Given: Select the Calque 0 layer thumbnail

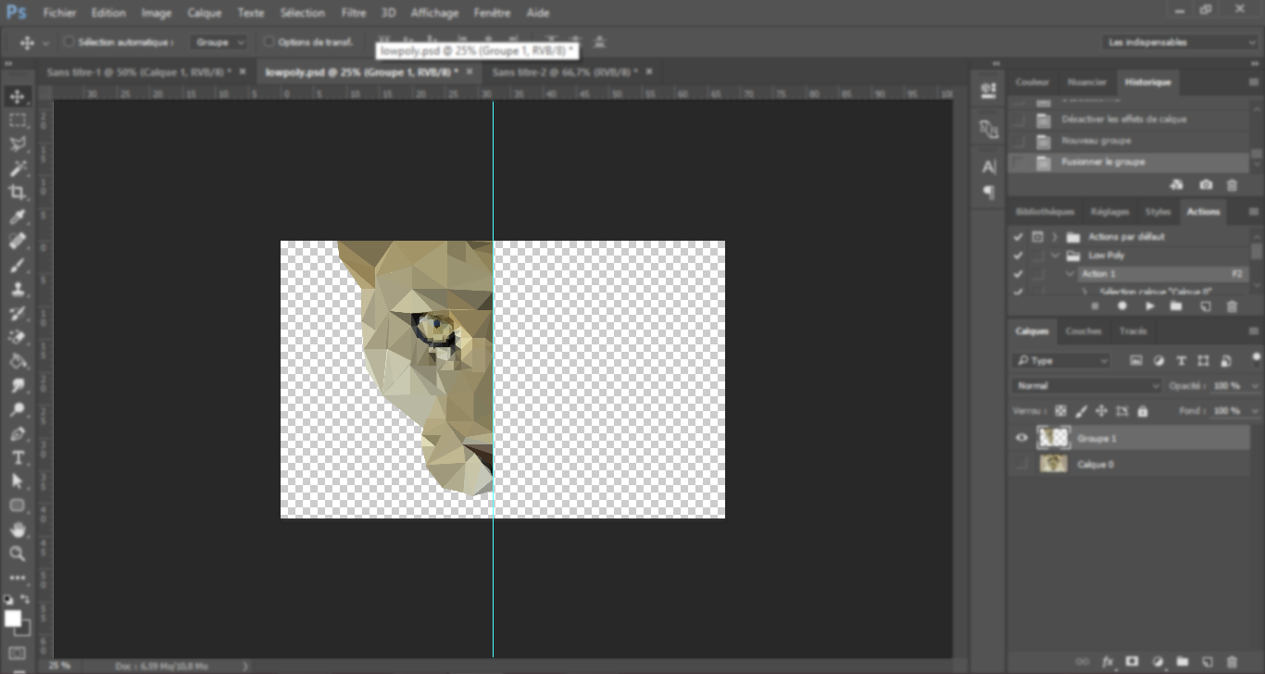Looking at the screenshot, I should (1053, 464).
